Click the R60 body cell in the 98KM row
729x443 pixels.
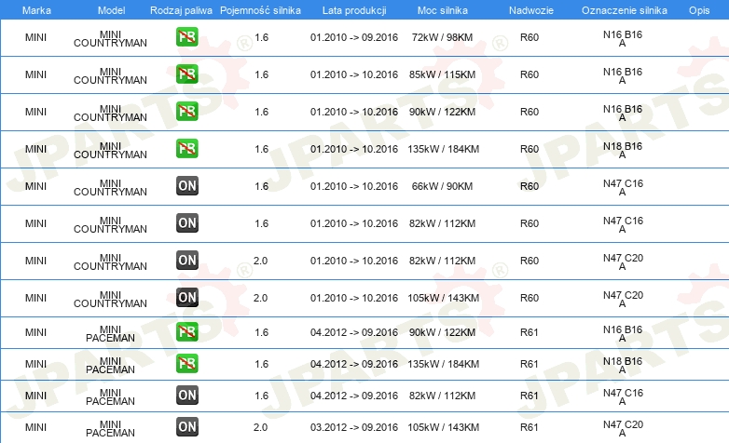tap(530, 37)
